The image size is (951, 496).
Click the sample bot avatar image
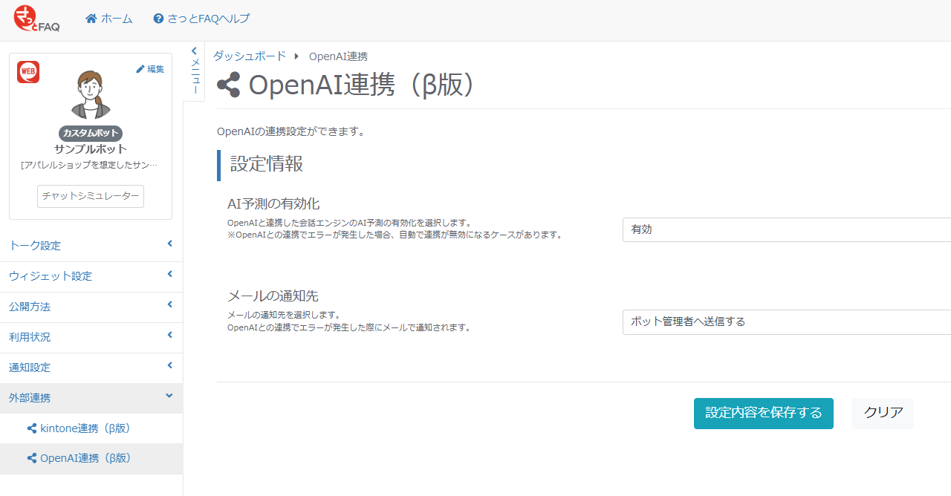91,94
